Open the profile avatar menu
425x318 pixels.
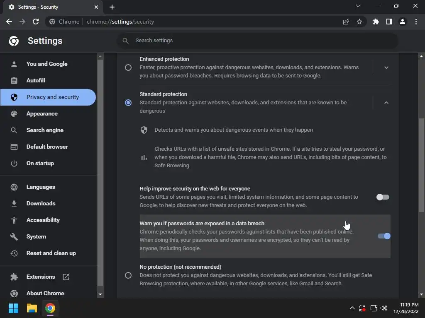click(x=403, y=22)
